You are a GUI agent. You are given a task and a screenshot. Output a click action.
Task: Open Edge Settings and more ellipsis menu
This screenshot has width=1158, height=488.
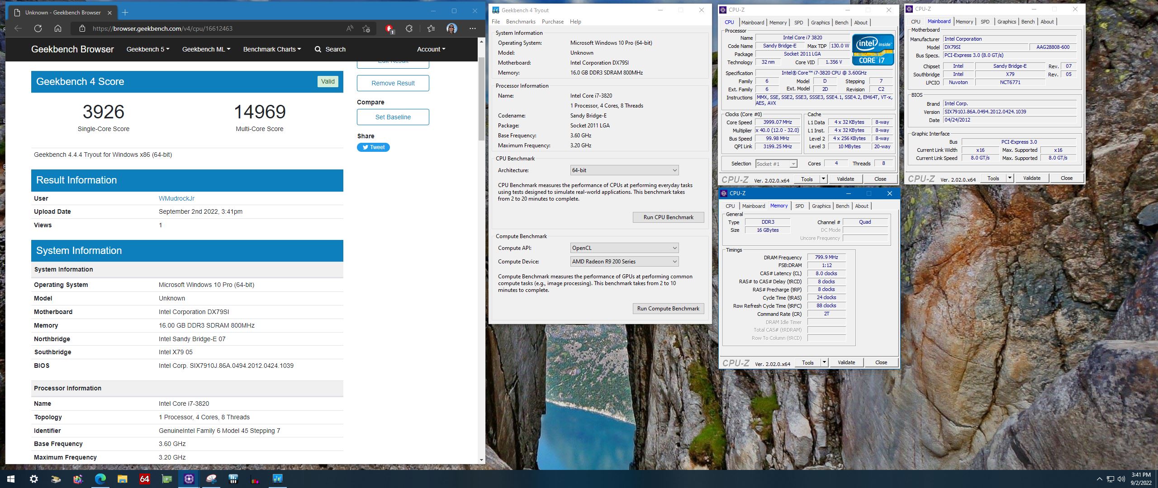473,28
